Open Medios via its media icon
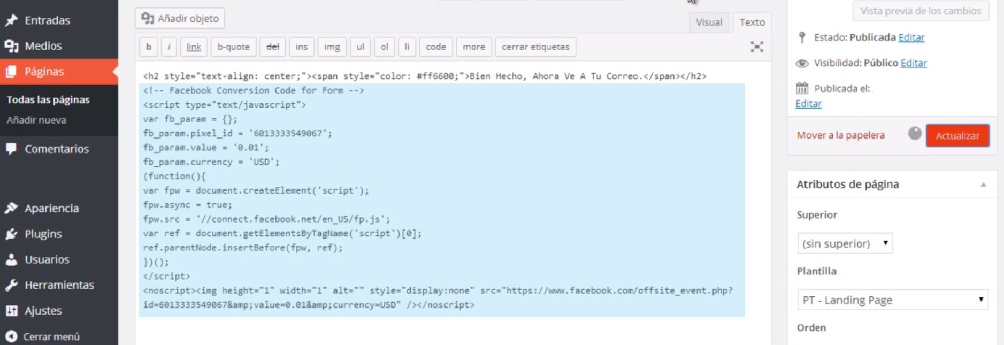 (11, 46)
